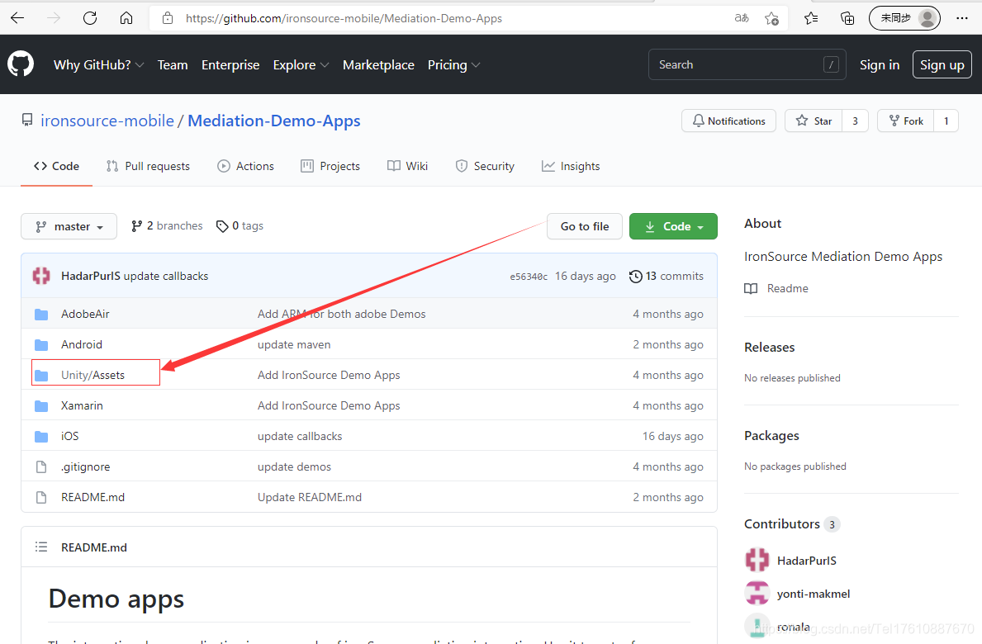Screen dimensions: 982x644
Task: Click the .gitignore file icon
Action: (x=41, y=466)
